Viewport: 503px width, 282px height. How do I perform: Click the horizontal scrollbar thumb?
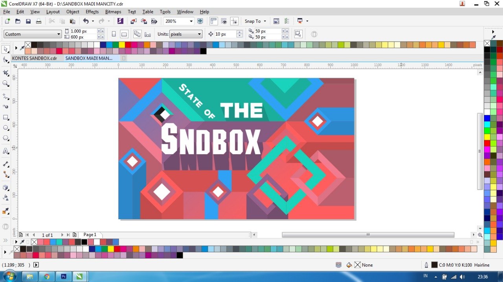(x=368, y=235)
